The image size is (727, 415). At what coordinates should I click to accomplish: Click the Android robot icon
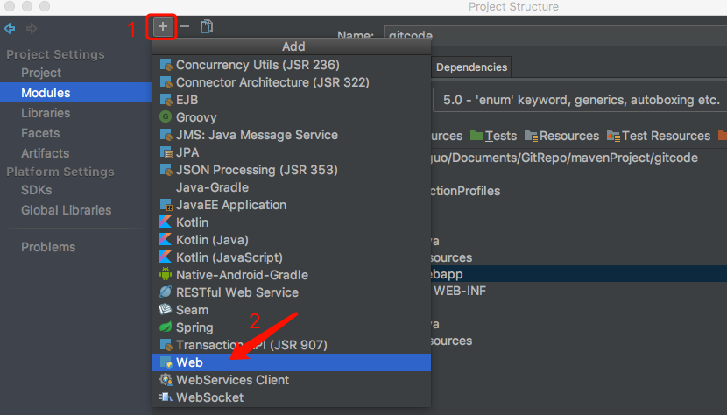166,275
